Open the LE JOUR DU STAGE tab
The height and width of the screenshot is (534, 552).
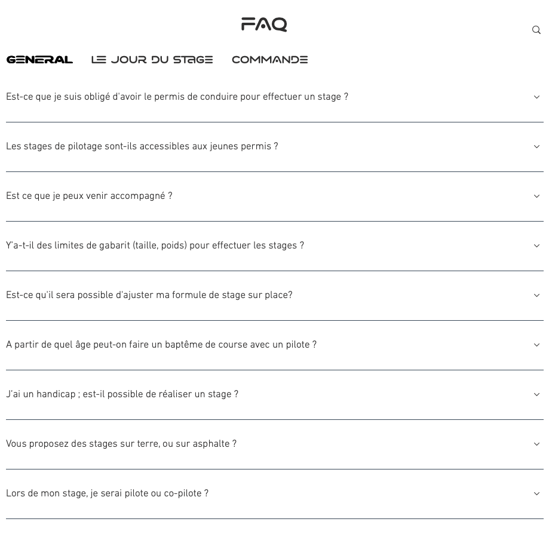click(x=152, y=60)
